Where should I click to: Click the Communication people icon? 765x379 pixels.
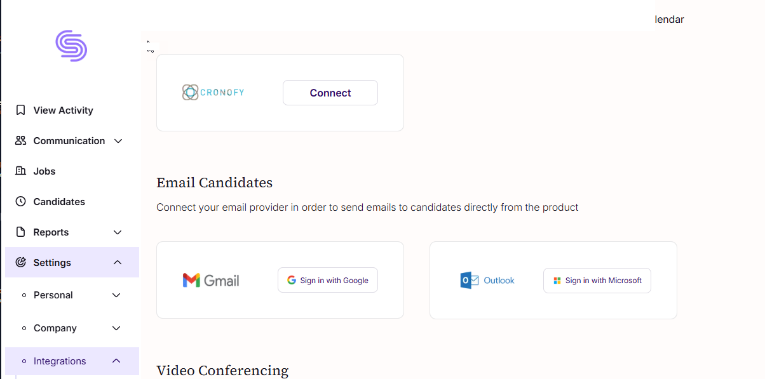click(x=21, y=141)
